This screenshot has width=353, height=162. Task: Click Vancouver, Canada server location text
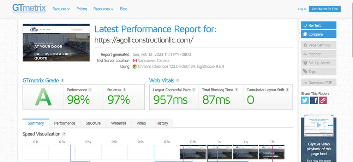tap(154, 60)
